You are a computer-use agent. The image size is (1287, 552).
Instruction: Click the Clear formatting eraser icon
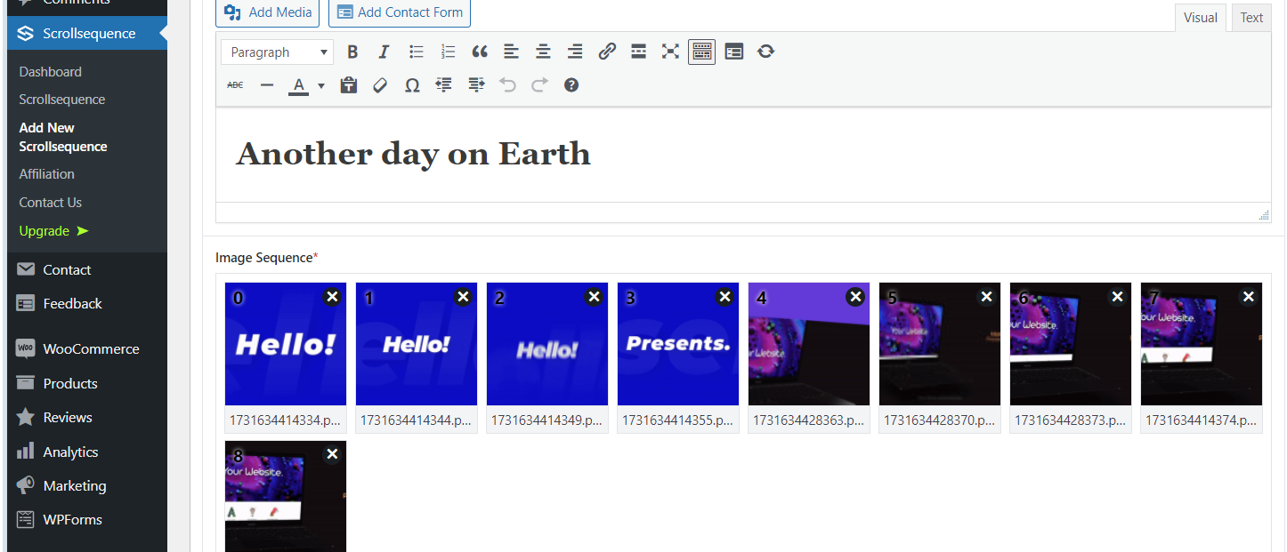[x=380, y=85]
